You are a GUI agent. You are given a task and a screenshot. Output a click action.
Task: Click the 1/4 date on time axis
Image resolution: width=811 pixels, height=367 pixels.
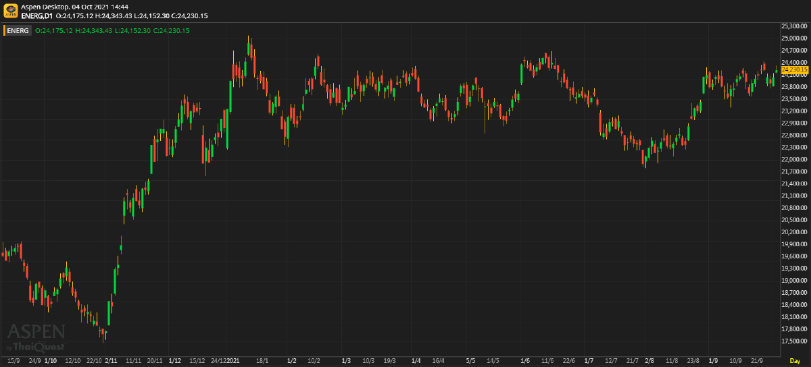[x=416, y=361]
